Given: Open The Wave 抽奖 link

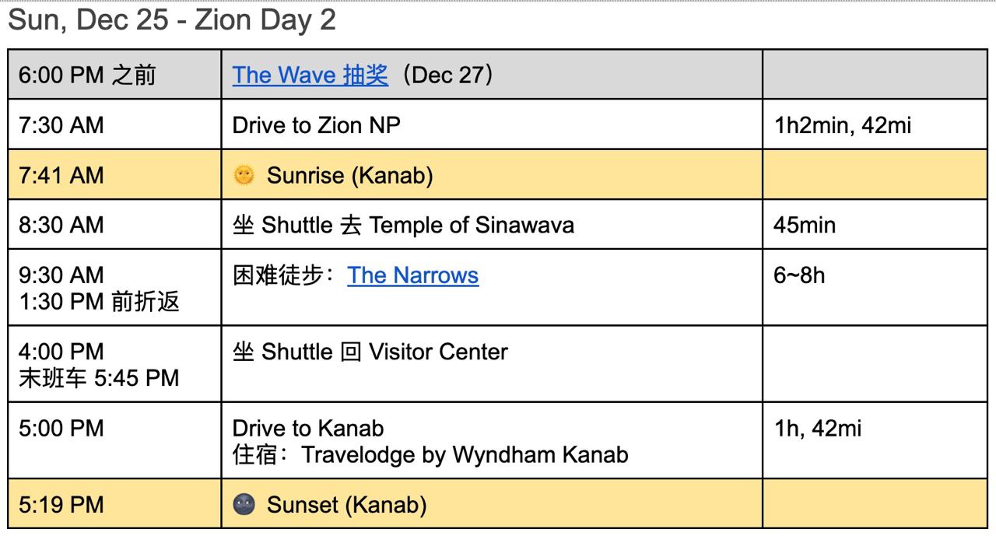Looking at the screenshot, I should 310,75.
